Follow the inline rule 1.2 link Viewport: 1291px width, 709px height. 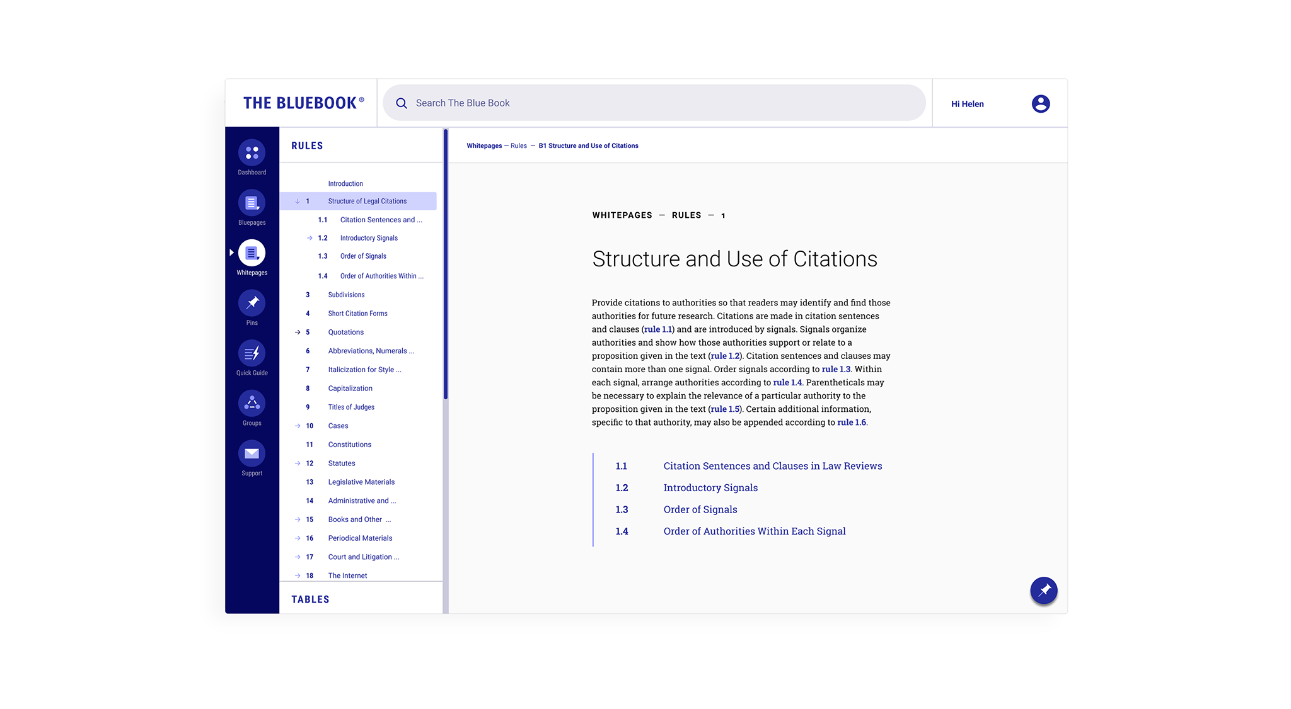pos(725,356)
